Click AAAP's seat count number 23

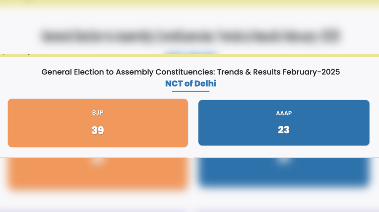tap(283, 130)
